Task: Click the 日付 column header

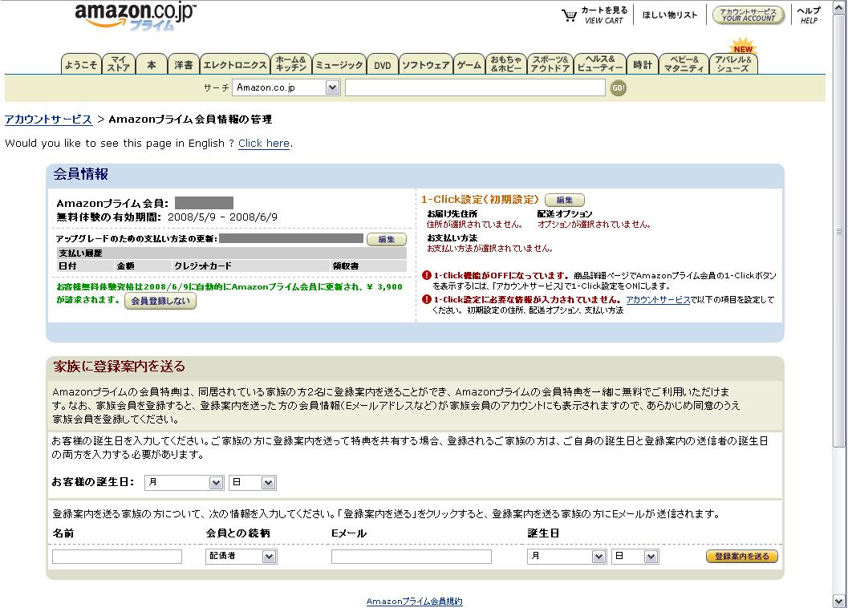Action: coord(67,265)
